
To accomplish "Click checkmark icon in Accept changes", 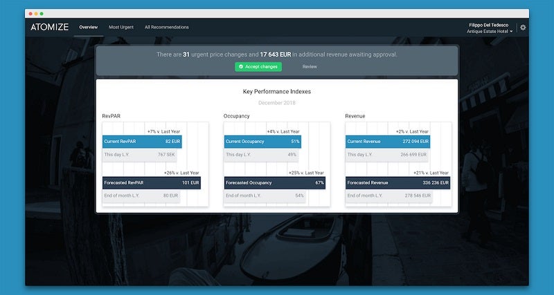I will tap(241, 66).
